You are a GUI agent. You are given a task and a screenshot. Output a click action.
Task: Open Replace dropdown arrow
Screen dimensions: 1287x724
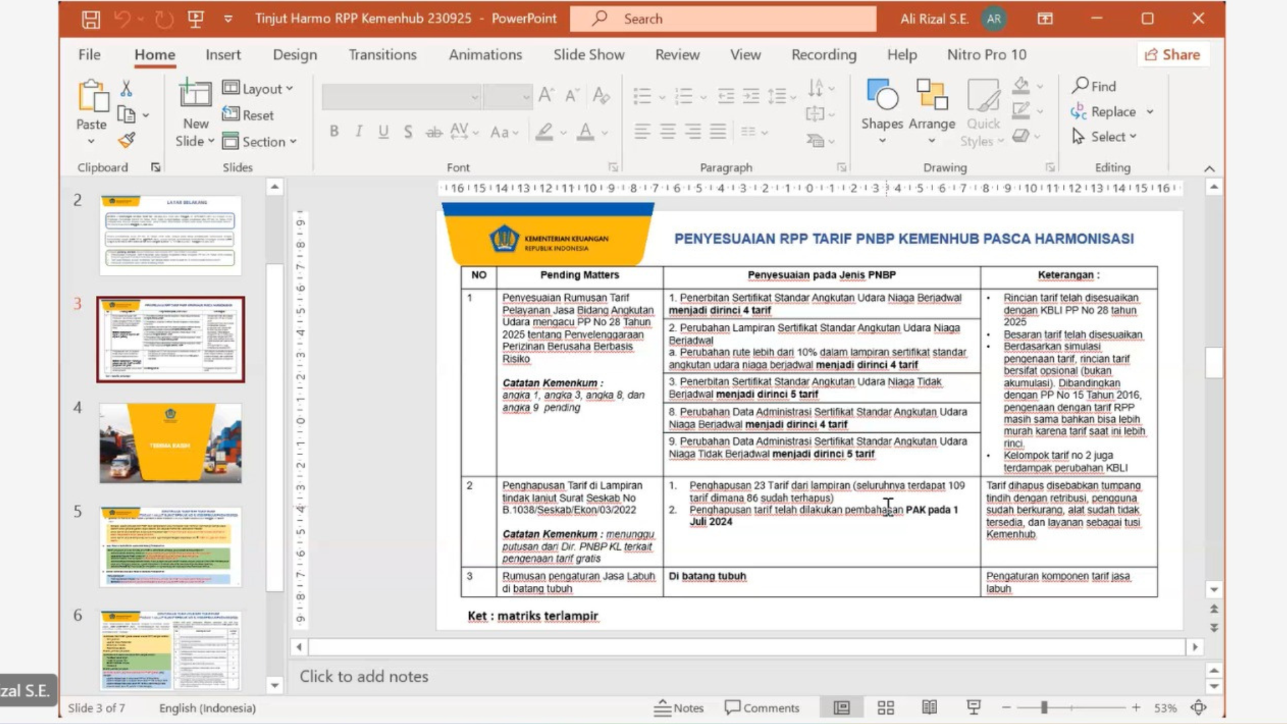click(x=1150, y=112)
